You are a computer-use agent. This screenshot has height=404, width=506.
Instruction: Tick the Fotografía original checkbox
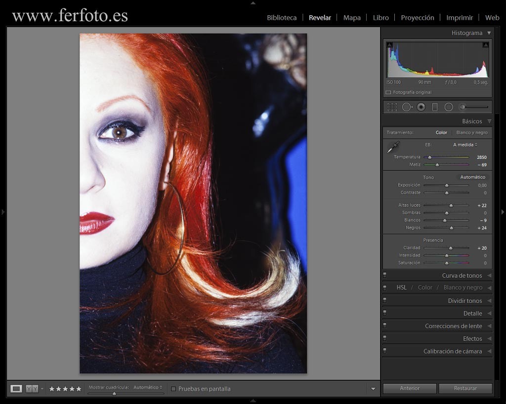pyautogui.click(x=388, y=92)
